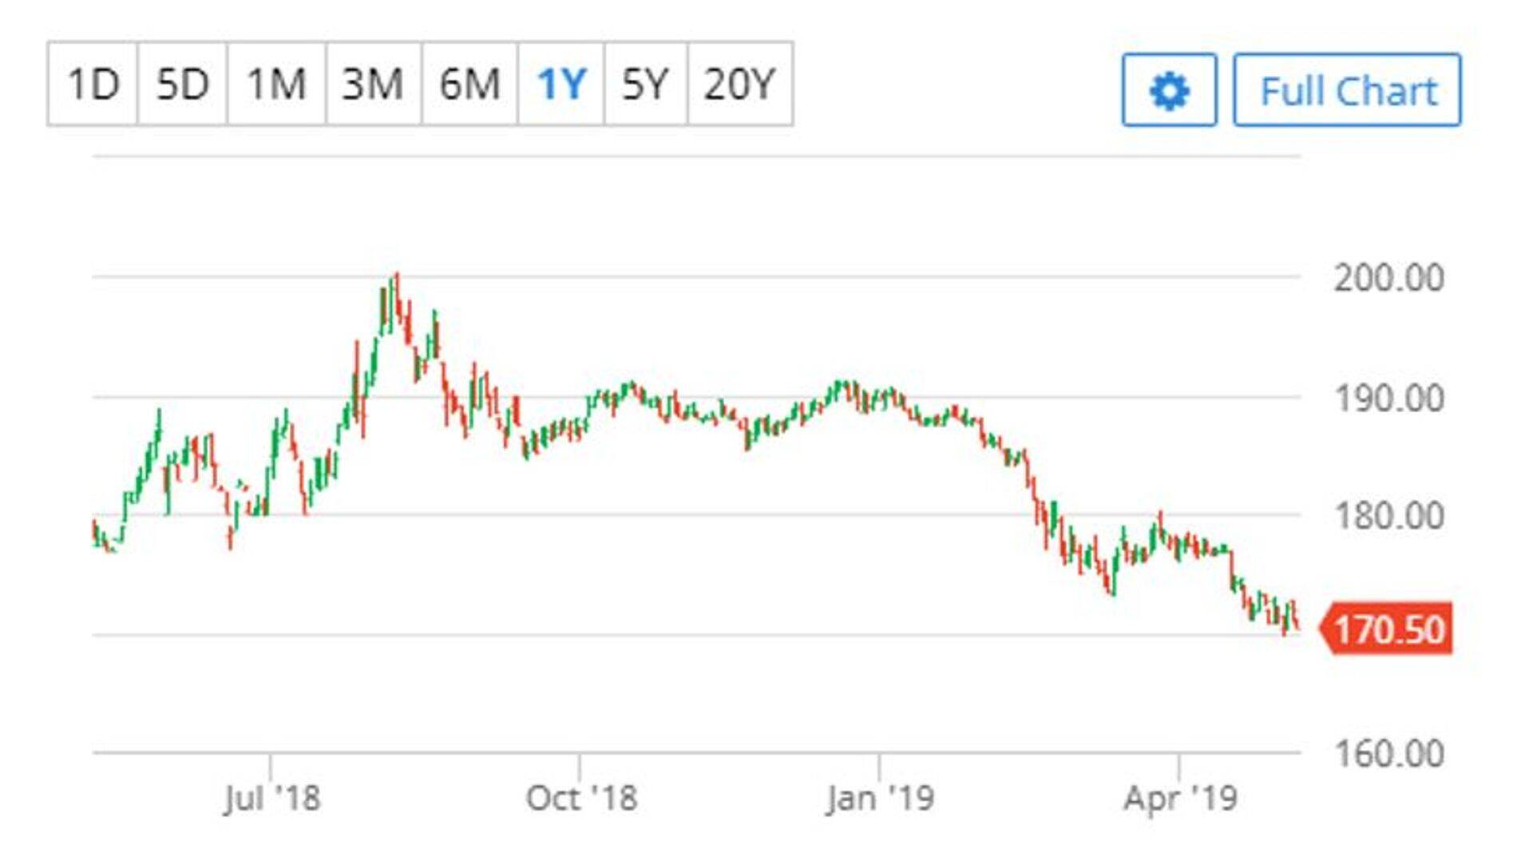The height and width of the screenshot is (857, 1533).
Task: Switch to the 1D time range
Action: coord(93,84)
